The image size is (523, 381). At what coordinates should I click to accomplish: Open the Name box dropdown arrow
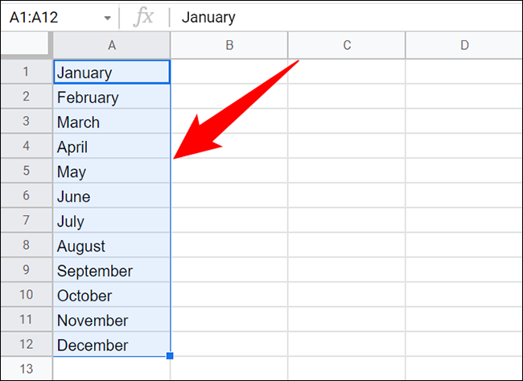coord(108,18)
